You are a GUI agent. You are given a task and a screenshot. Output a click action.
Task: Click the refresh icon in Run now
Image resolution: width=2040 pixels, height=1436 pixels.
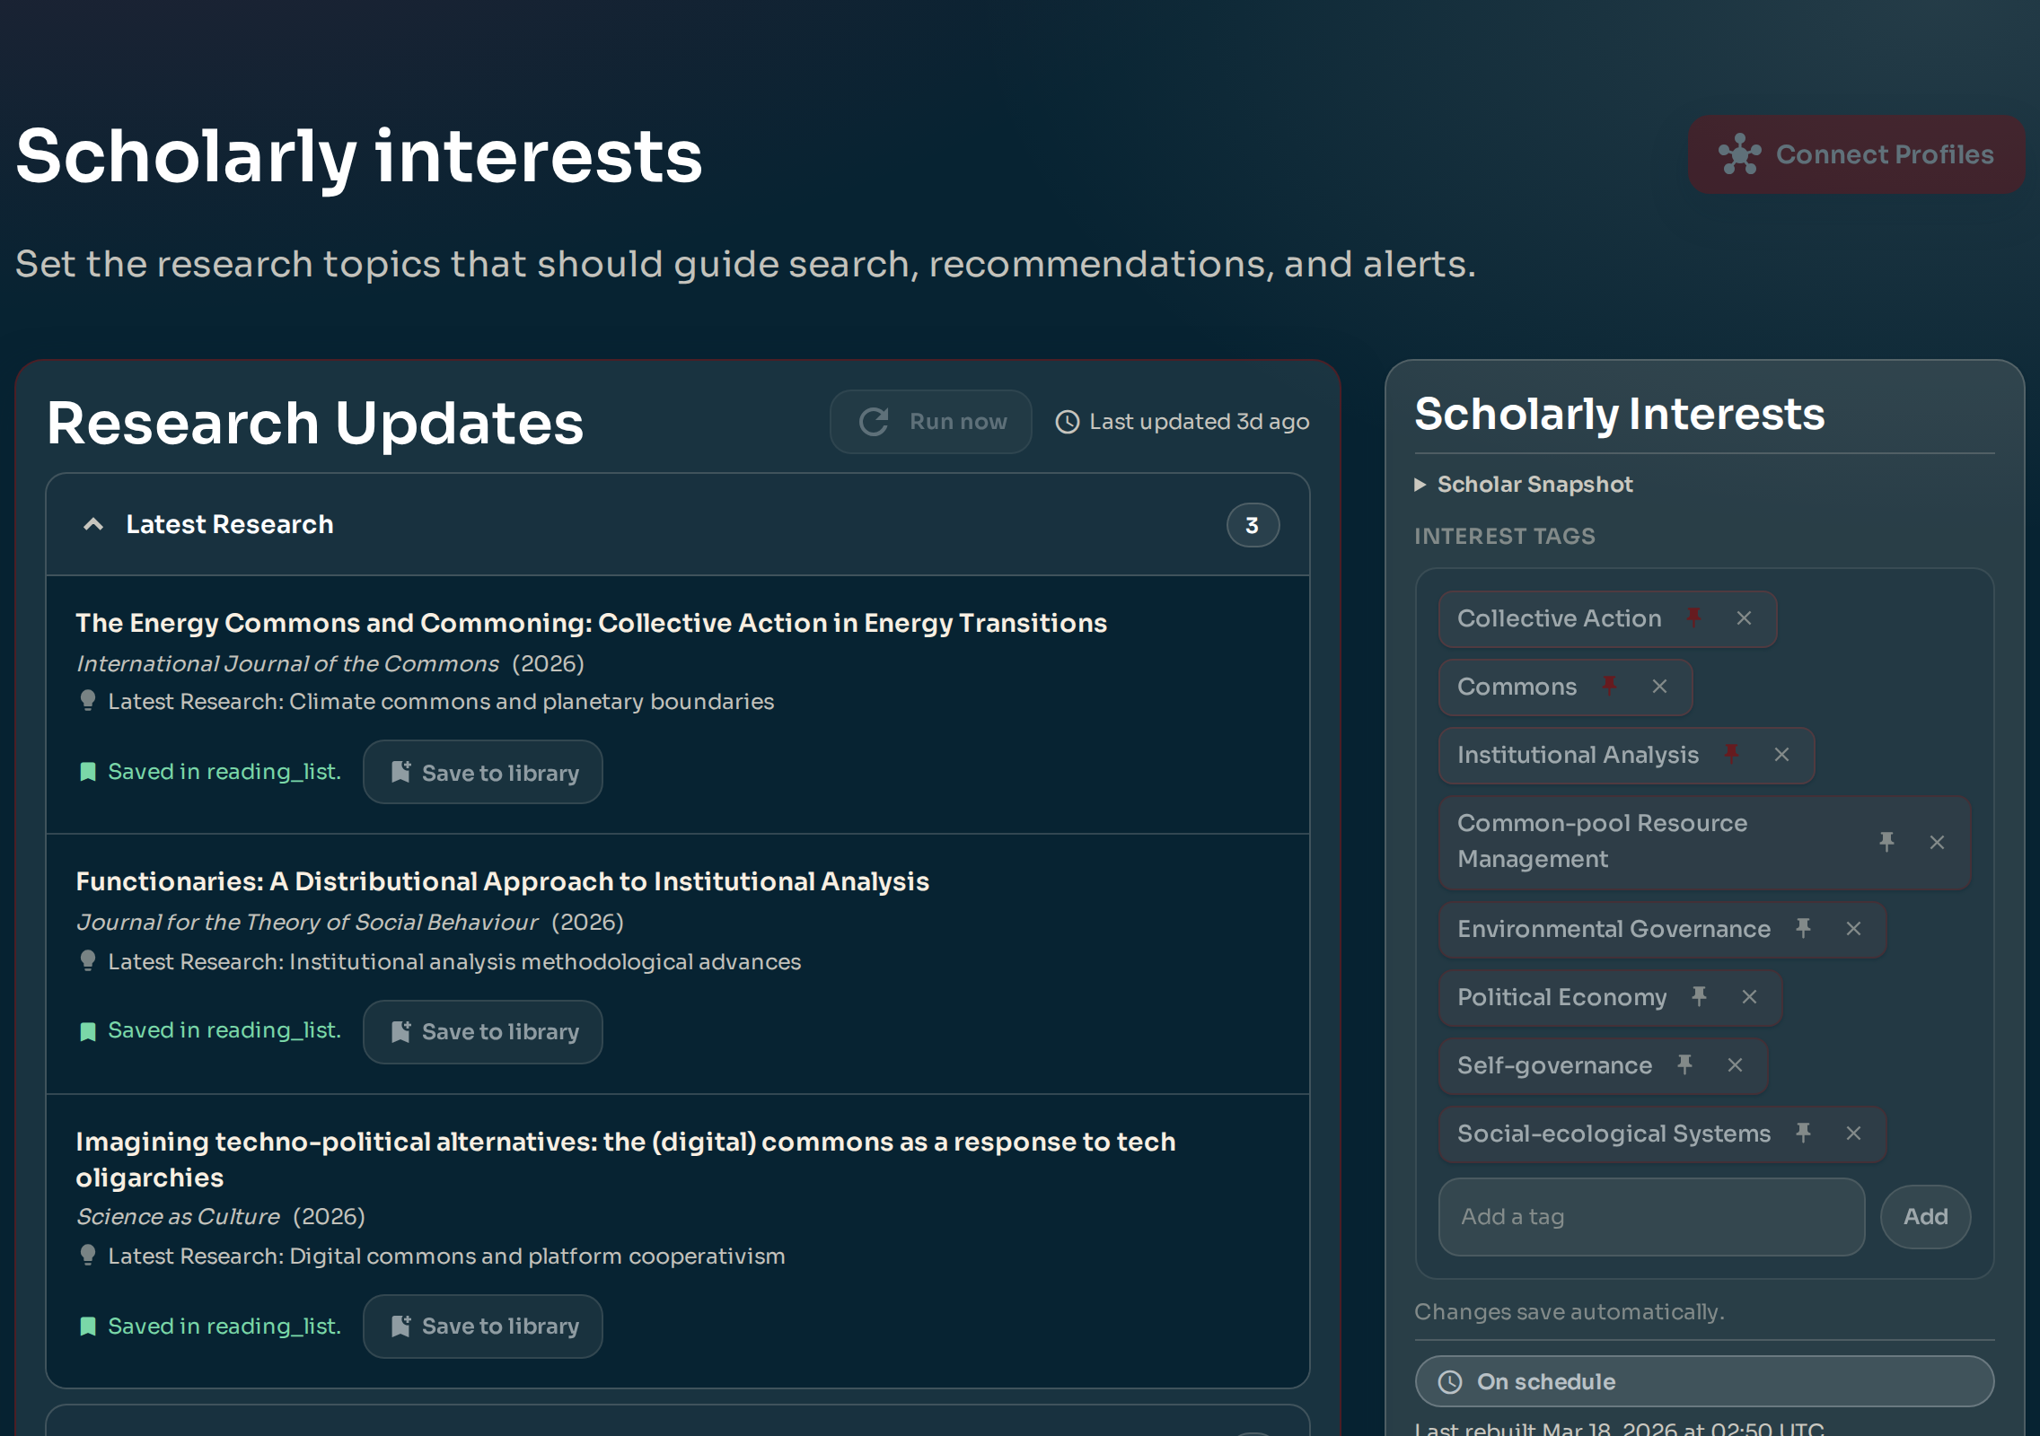click(875, 421)
